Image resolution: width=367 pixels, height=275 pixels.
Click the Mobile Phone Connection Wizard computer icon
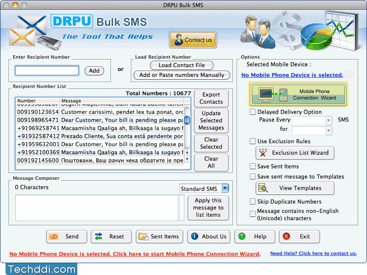266,94
